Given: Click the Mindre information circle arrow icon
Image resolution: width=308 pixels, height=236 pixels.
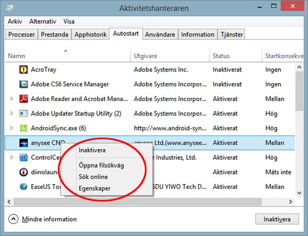Looking at the screenshot, I should click(x=13, y=219).
